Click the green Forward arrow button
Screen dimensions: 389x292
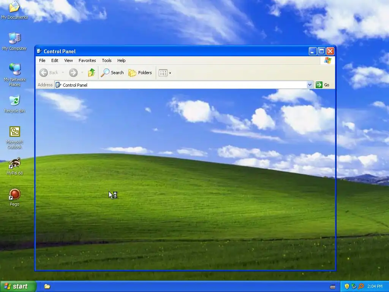tap(73, 73)
